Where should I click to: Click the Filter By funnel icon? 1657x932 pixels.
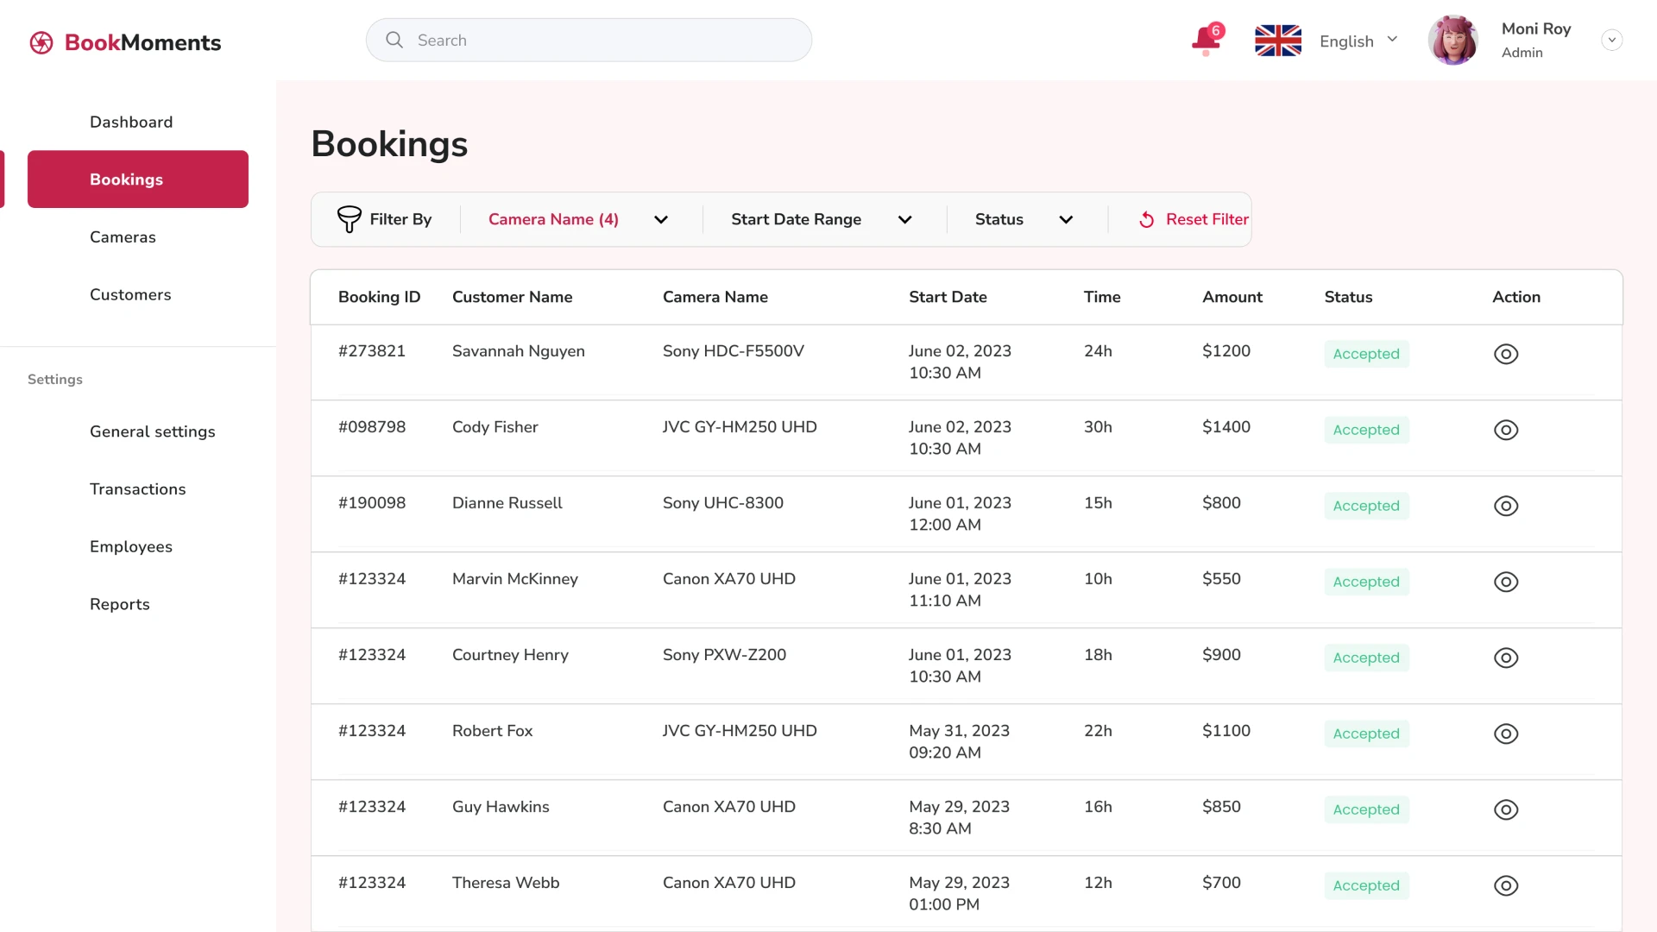[349, 219]
